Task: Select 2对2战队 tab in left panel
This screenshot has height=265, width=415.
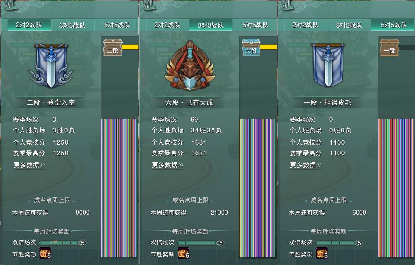Action: coord(29,25)
